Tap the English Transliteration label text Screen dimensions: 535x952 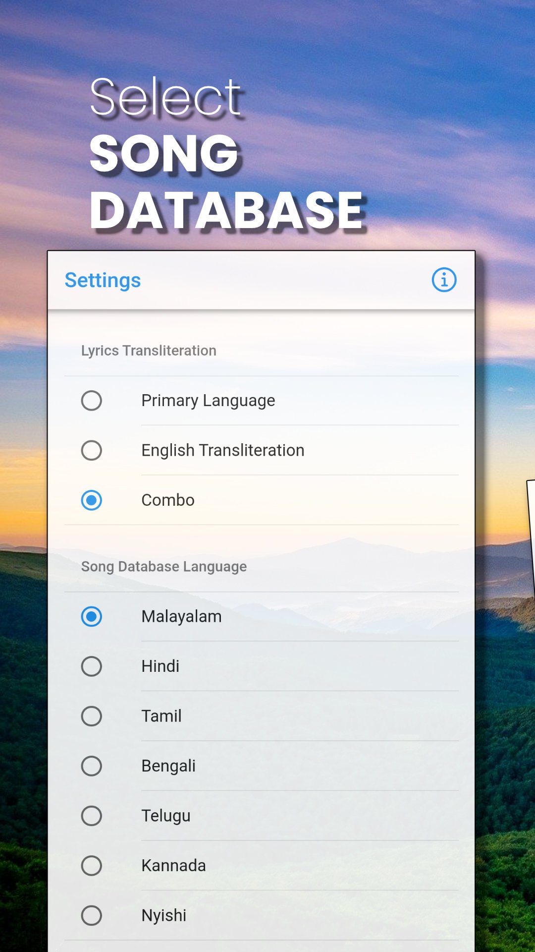(x=223, y=450)
